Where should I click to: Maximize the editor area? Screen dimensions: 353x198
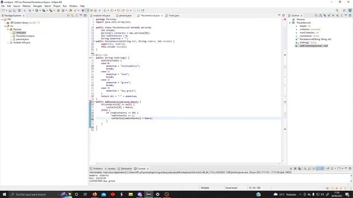tap(284, 15)
